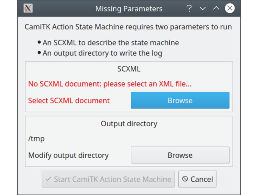Image resolution: width=258 pixels, height=195 pixels.
Task: Click the Start CamiTK Action State Machine label
Action: pyautogui.click(x=113, y=179)
